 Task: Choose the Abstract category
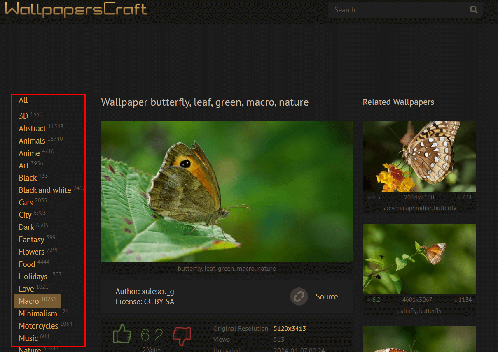(x=32, y=128)
